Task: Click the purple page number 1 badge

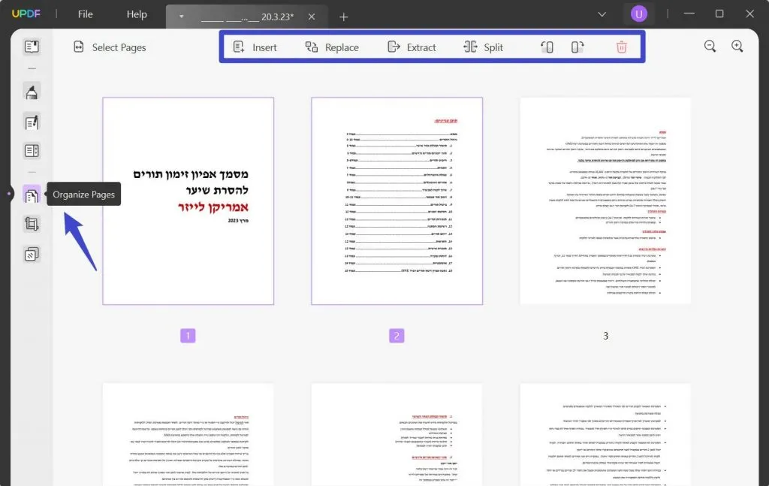Action: 188,336
